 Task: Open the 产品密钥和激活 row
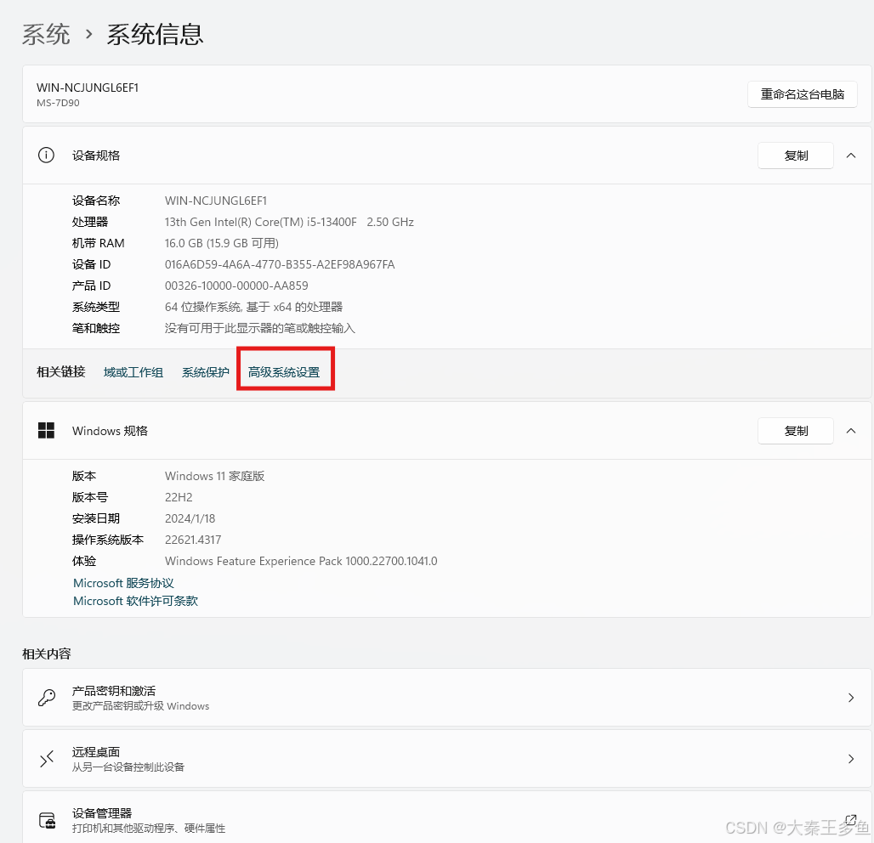tap(447, 698)
